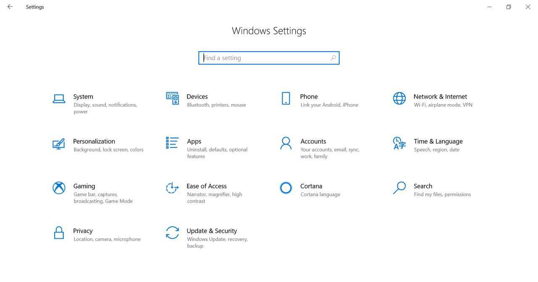Viewport: 538px width, 282px height.
Task: Open the Accounts title
Action: pyautogui.click(x=313, y=141)
